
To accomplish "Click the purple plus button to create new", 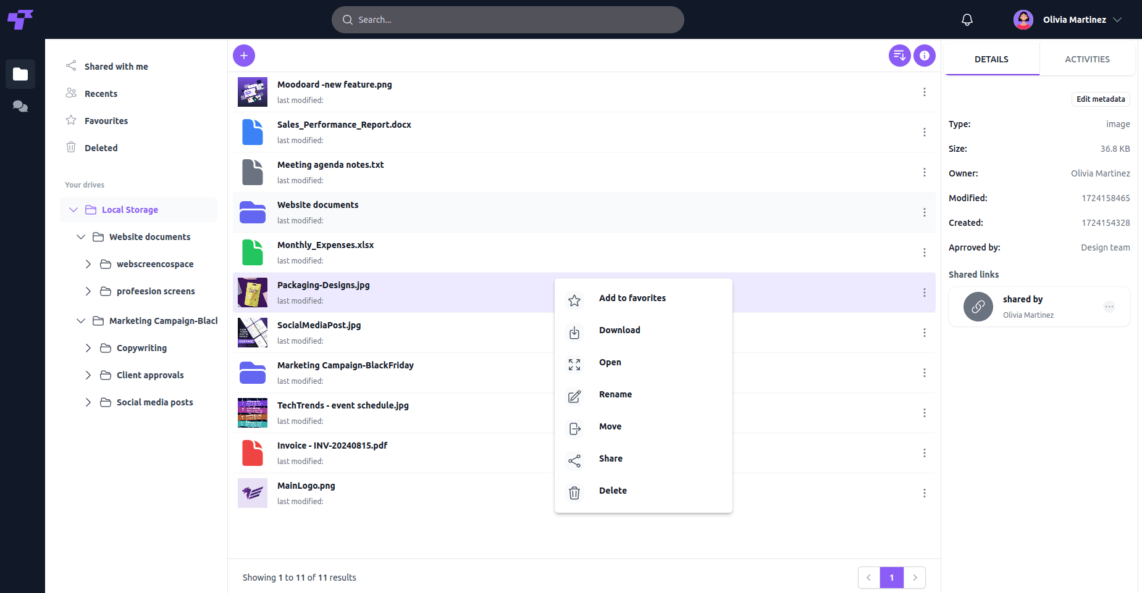I will pyautogui.click(x=244, y=56).
